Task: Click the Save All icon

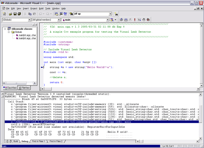Action: [x=19, y=14]
